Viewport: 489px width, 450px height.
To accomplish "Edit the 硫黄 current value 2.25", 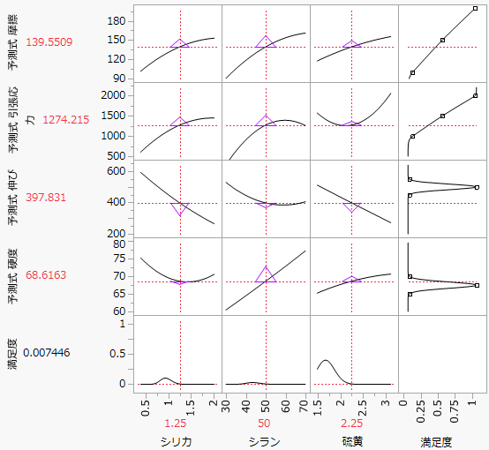I will coord(352,424).
